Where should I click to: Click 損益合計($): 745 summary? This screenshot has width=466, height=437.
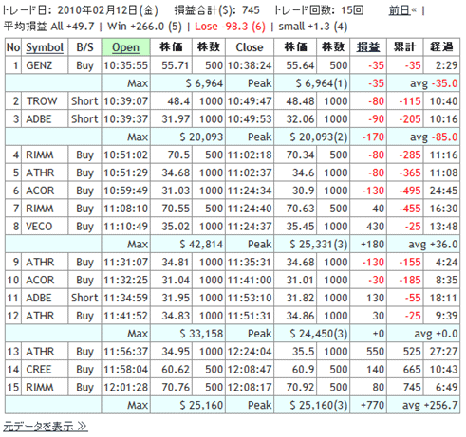(217, 10)
